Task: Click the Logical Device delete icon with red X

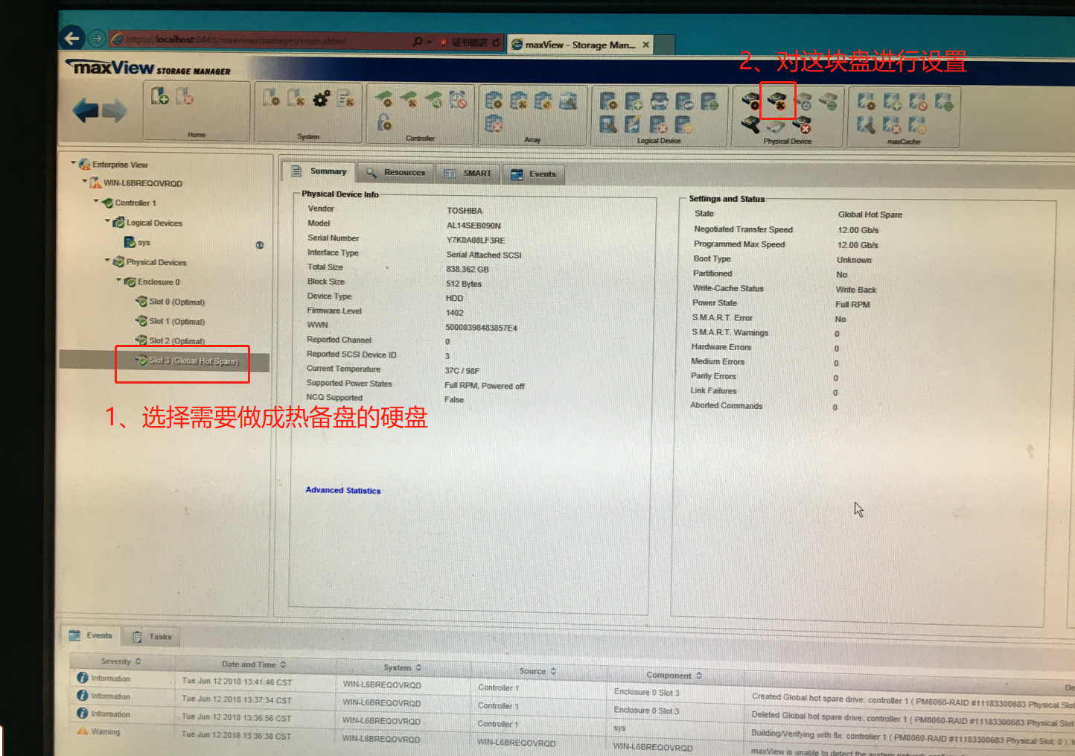Action: (658, 124)
